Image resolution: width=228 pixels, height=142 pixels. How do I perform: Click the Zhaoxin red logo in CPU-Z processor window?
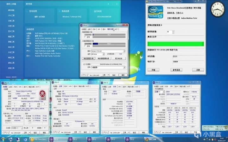coord(42,95)
